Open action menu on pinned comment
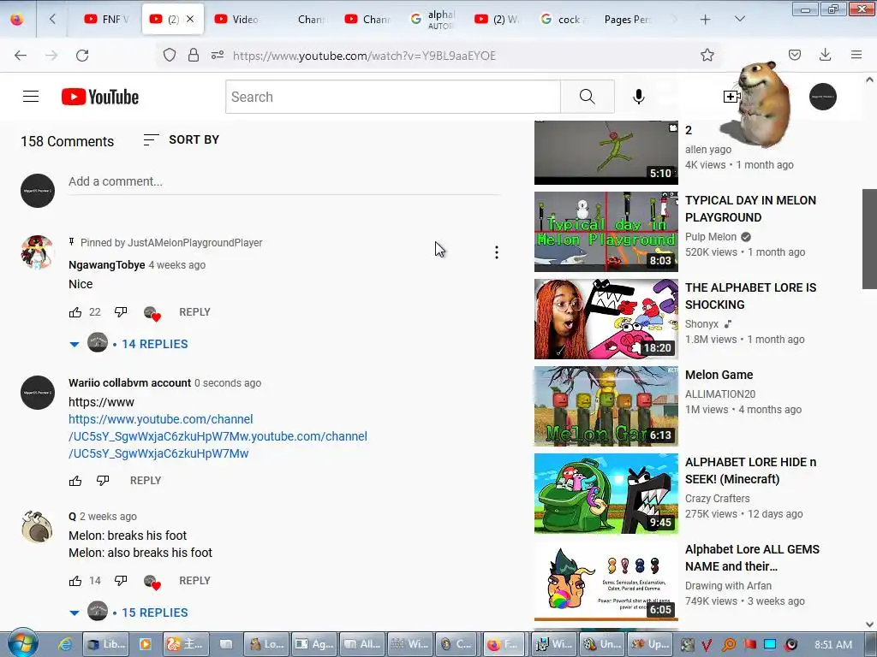 [496, 252]
